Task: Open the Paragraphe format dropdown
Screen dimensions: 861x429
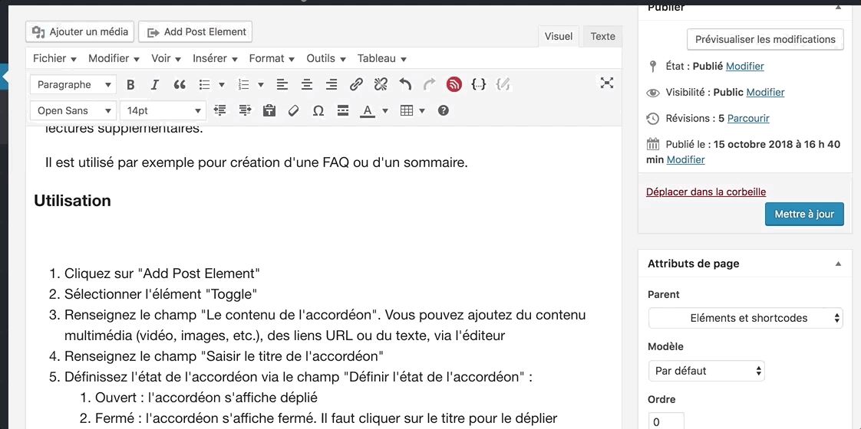Action: click(73, 85)
